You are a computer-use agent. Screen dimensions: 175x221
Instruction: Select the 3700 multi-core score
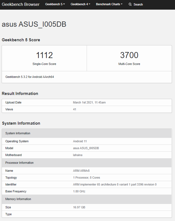129,55
